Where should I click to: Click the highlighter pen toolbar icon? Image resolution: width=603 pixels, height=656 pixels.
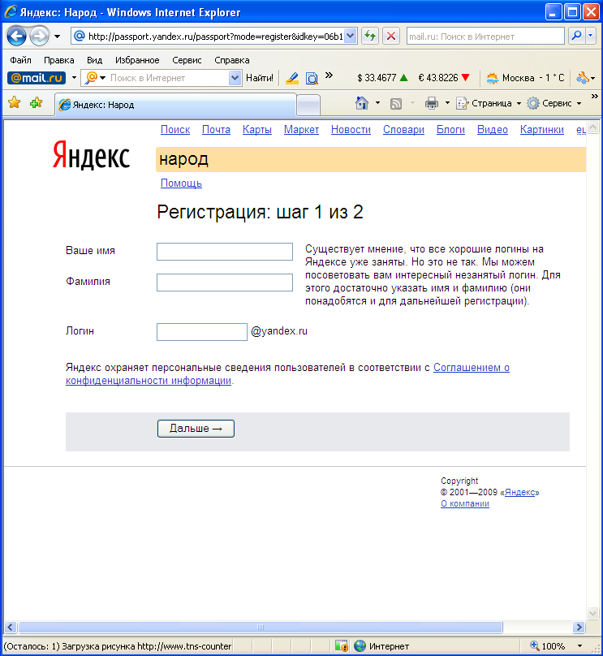292,78
